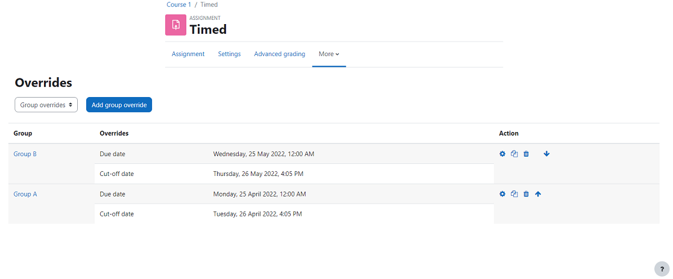Delete the Group B override
673x279 pixels.
[526, 154]
